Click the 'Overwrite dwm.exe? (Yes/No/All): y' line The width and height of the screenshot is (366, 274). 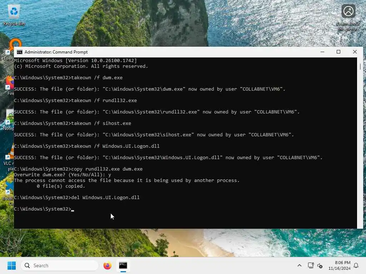click(x=63, y=175)
